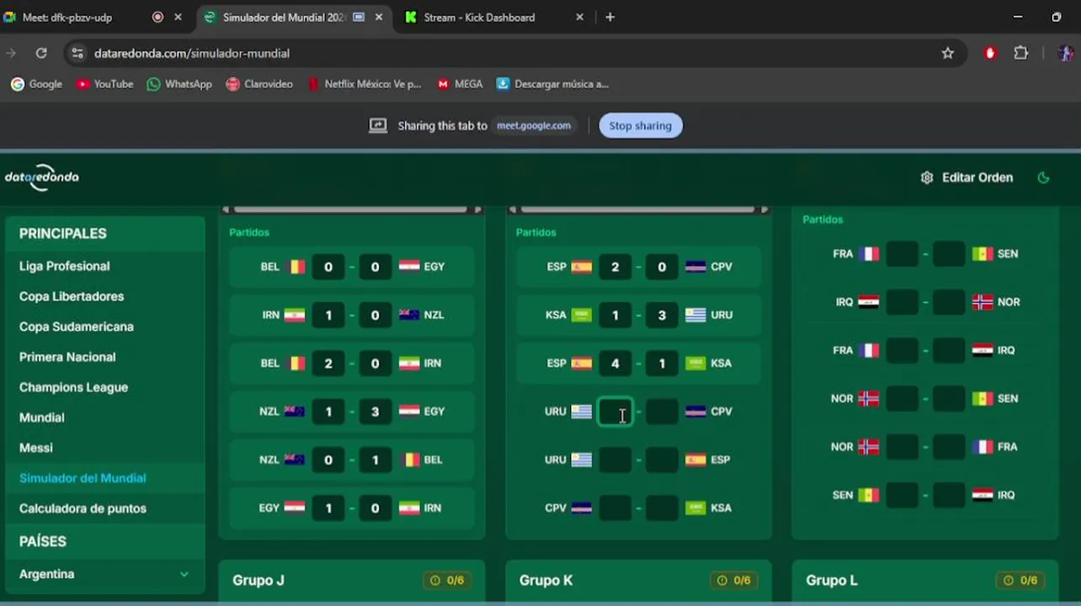Click the dataredonda logo
Screen dimensions: 1081x606
42,177
